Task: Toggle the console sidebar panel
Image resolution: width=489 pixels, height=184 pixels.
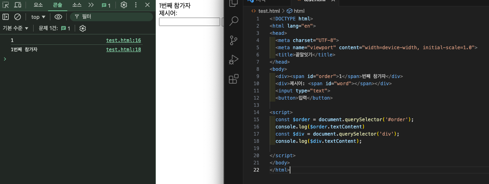Action: tap(6, 17)
